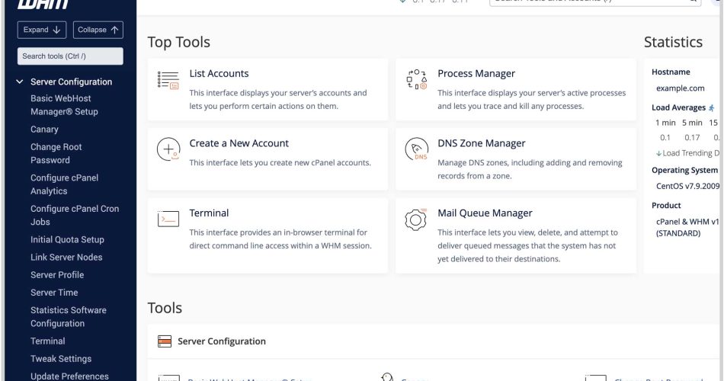
Task: Click the 1 min load average column header
Action: pyautogui.click(x=665, y=123)
